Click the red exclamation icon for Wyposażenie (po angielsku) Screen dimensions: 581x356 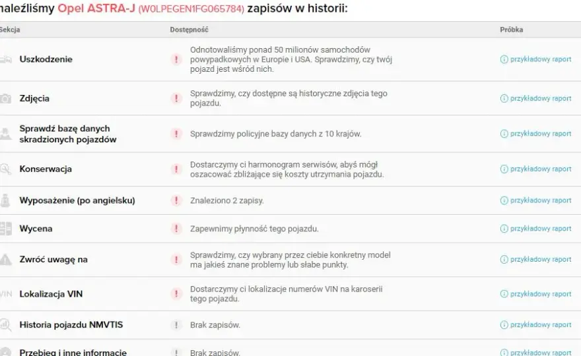[x=176, y=200]
